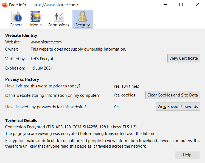Minimize the Page Info window
This screenshot has width=205, height=163.
point(165,5)
